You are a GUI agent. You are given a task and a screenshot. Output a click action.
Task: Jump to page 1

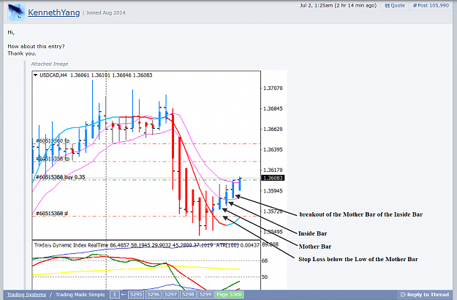(x=115, y=294)
